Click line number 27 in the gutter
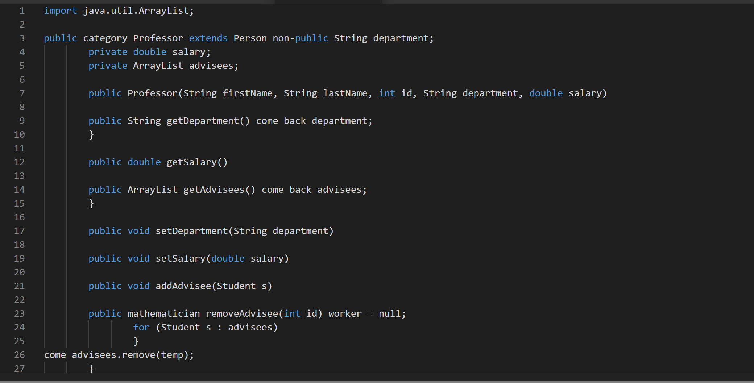Image resolution: width=754 pixels, height=383 pixels. (20, 369)
